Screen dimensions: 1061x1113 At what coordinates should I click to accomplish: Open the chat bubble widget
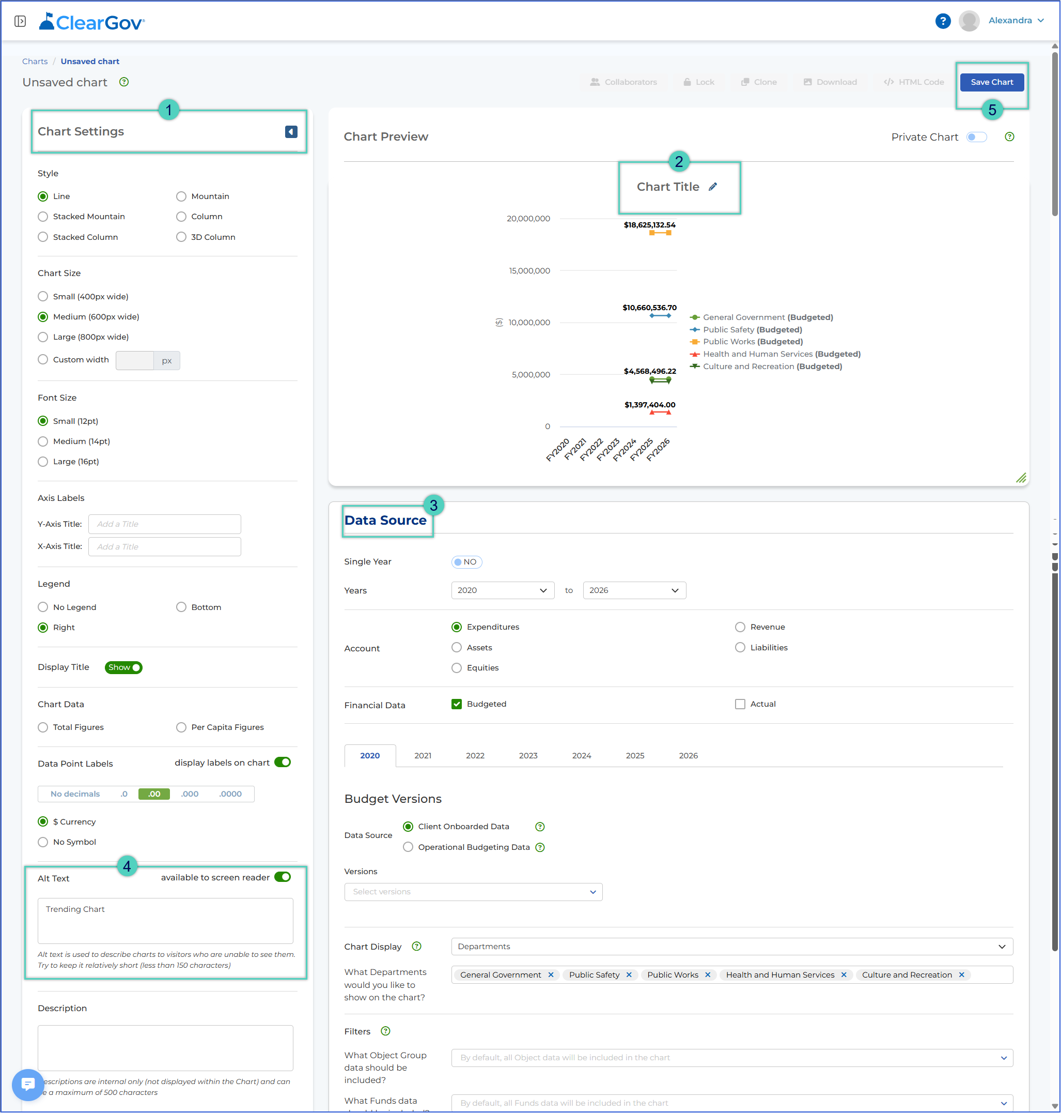coord(28,1085)
